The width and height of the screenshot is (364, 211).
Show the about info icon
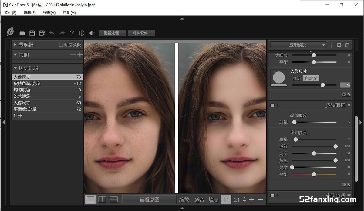click(x=82, y=33)
